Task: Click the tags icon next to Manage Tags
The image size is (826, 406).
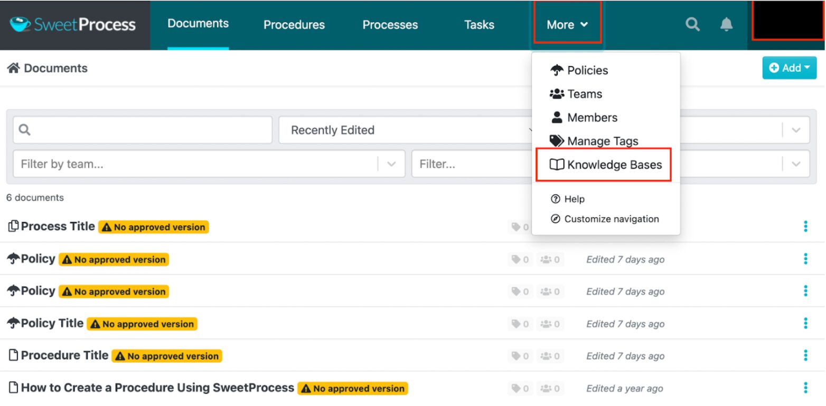Action: point(557,141)
